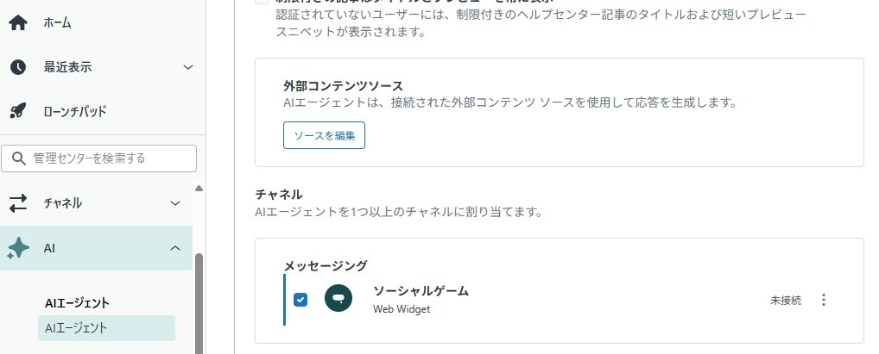879x354 pixels.
Task: Click the Web Widget messaging icon
Action: [338, 299]
